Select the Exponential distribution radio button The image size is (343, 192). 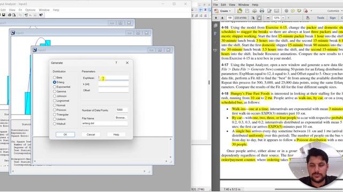pos(55,86)
